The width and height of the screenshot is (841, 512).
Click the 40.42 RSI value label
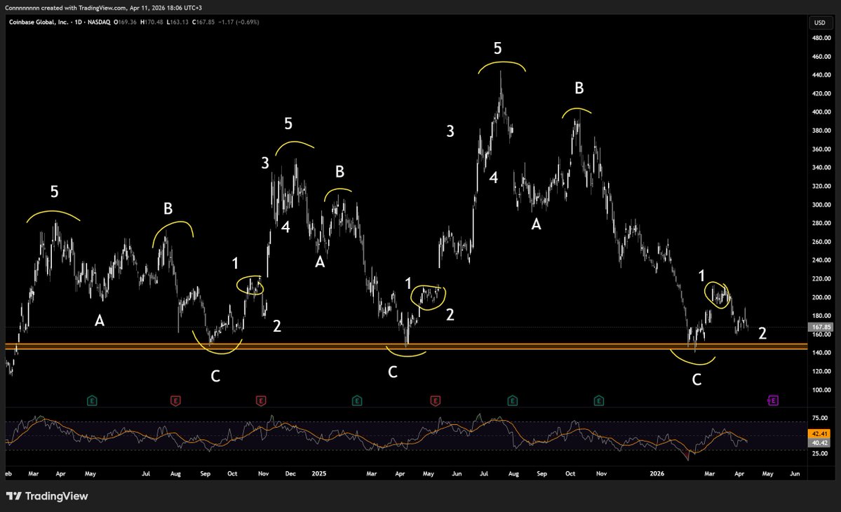pos(819,443)
